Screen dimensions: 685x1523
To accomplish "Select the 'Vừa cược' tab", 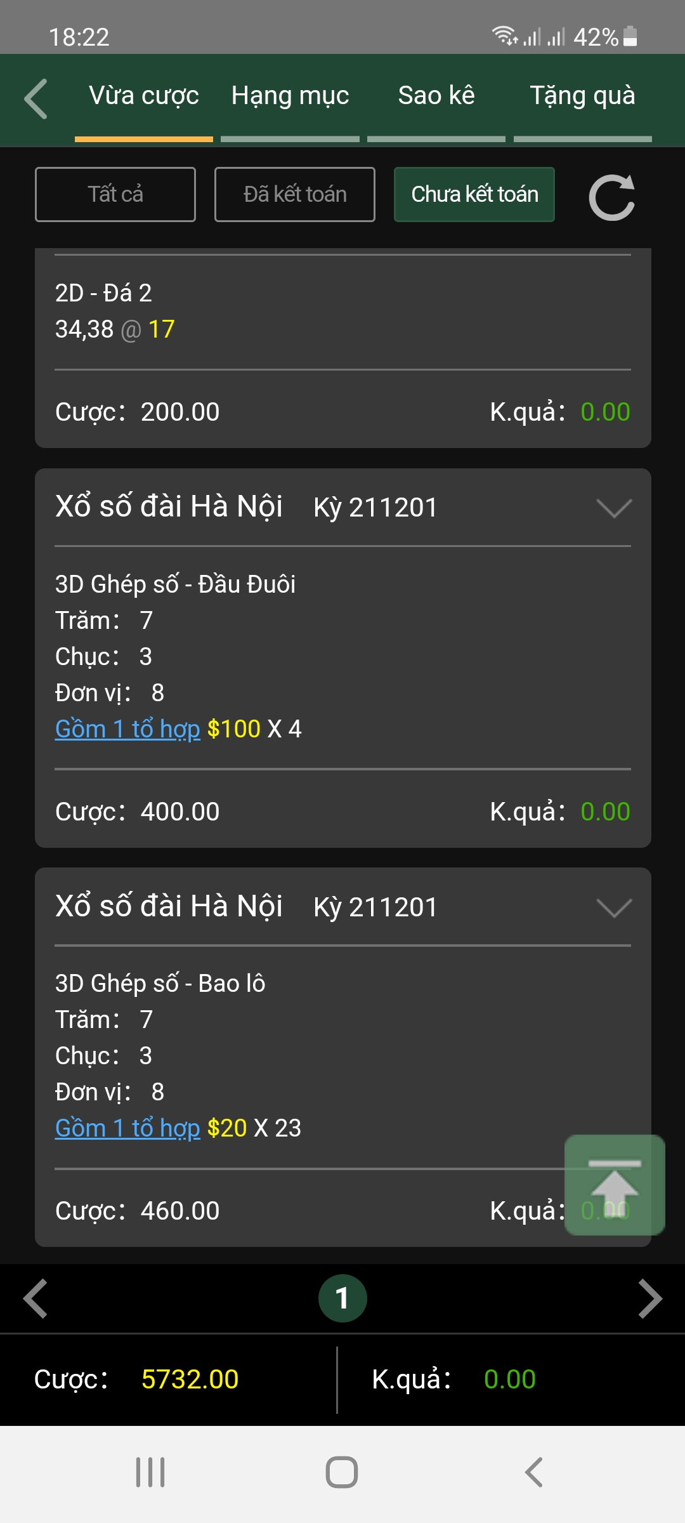I will click(144, 96).
